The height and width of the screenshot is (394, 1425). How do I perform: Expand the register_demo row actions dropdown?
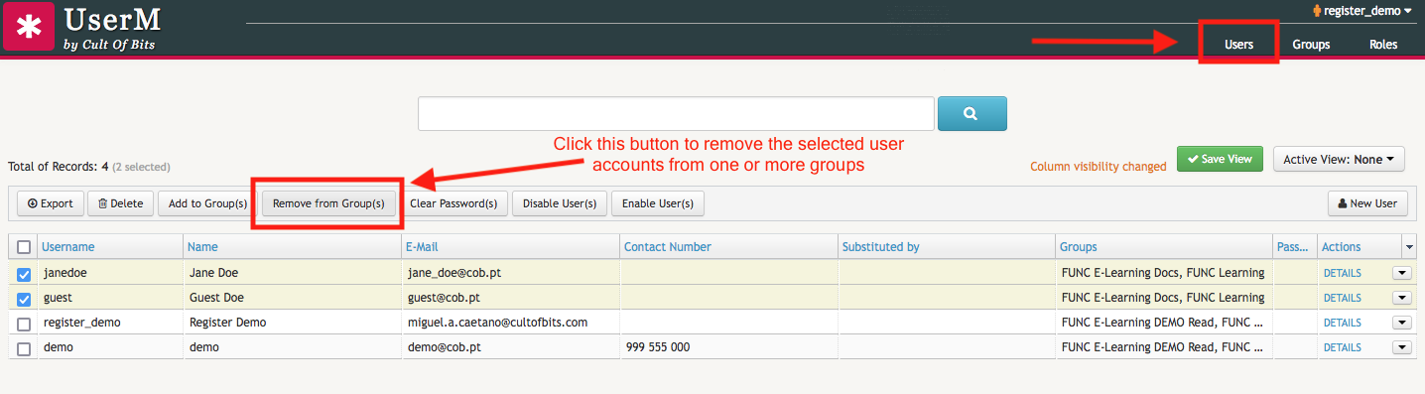click(1401, 323)
